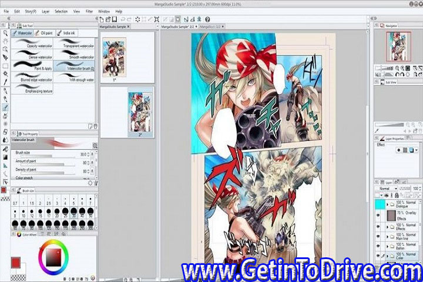This screenshot has height=282, width=423.
Task: Open page 2 thumbnail in story panel
Action: (140, 112)
